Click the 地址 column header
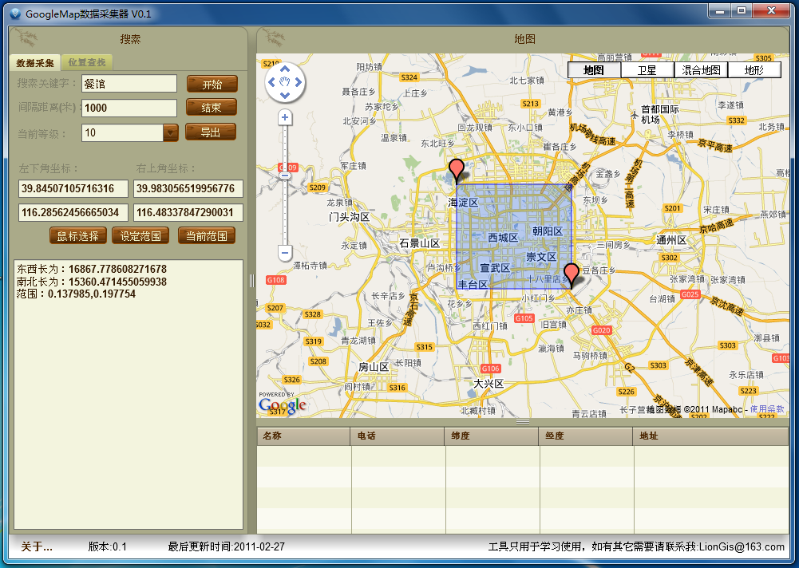The image size is (799, 568). tap(711, 436)
